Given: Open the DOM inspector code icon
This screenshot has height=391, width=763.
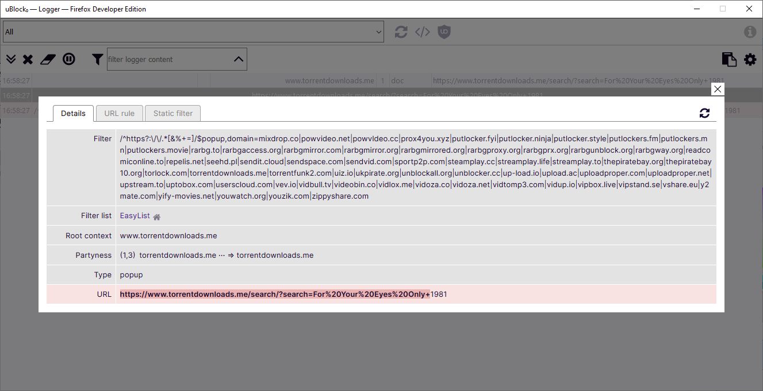Looking at the screenshot, I should coord(423,32).
